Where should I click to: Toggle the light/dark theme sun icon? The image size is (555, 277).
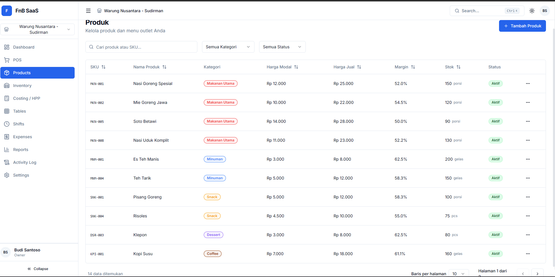(x=532, y=11)
